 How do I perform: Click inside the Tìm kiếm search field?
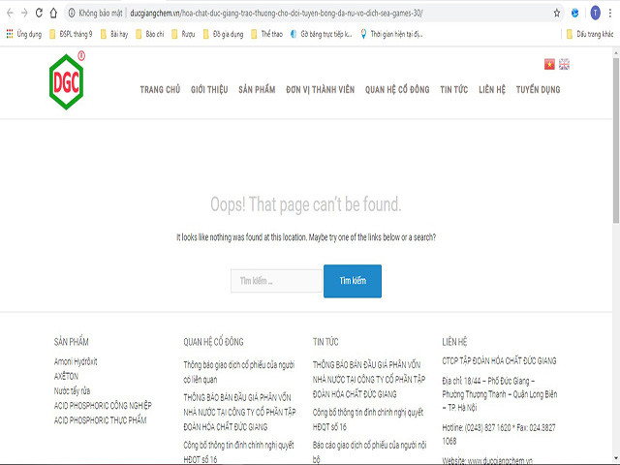276,281
